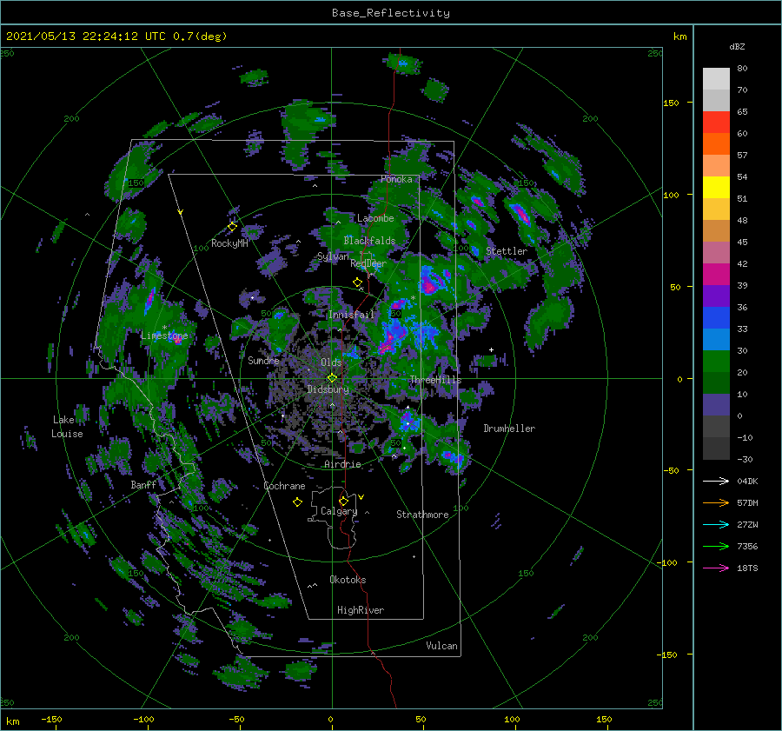782x731 pixels.
Task: Click the yellow marker west of Calgary
Action: [297, 502]
